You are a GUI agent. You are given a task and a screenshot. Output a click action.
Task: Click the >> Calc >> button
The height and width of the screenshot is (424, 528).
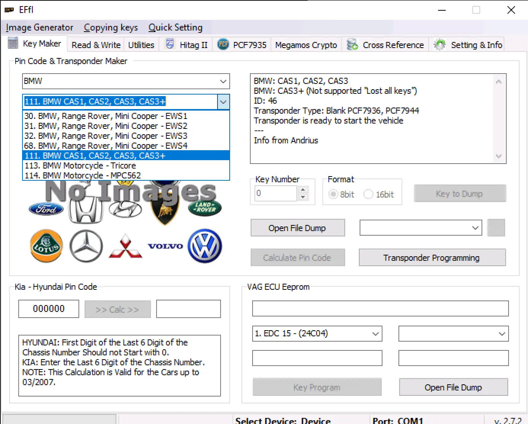(x=117, y=309)
